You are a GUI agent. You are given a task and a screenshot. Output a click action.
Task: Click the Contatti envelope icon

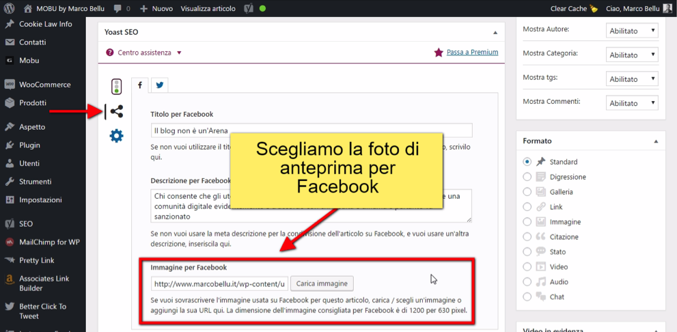10,42
